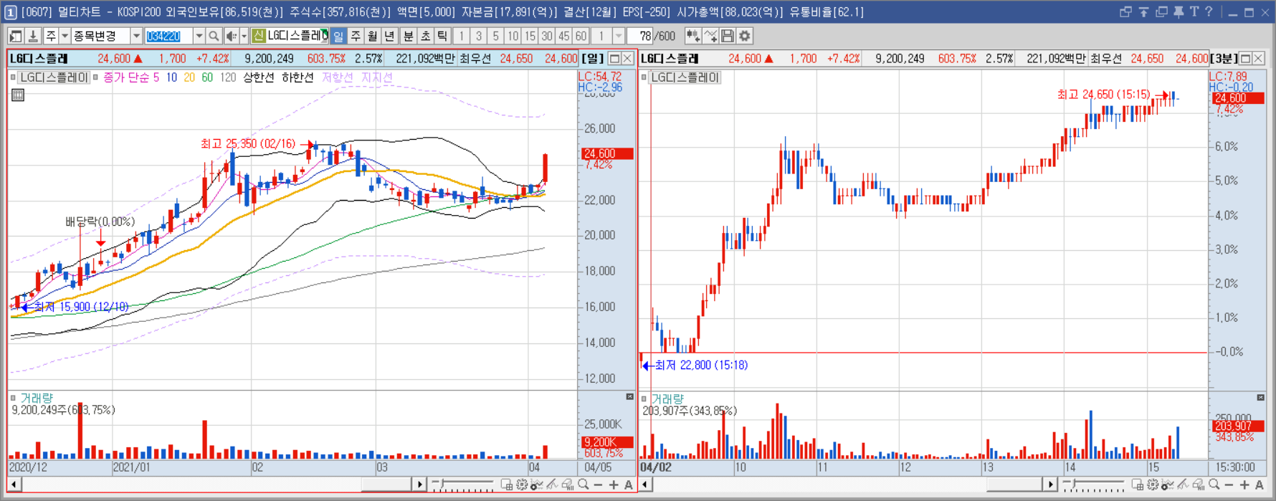Click the magnifier zoom icon under daily chart

[x=583, y=485]
